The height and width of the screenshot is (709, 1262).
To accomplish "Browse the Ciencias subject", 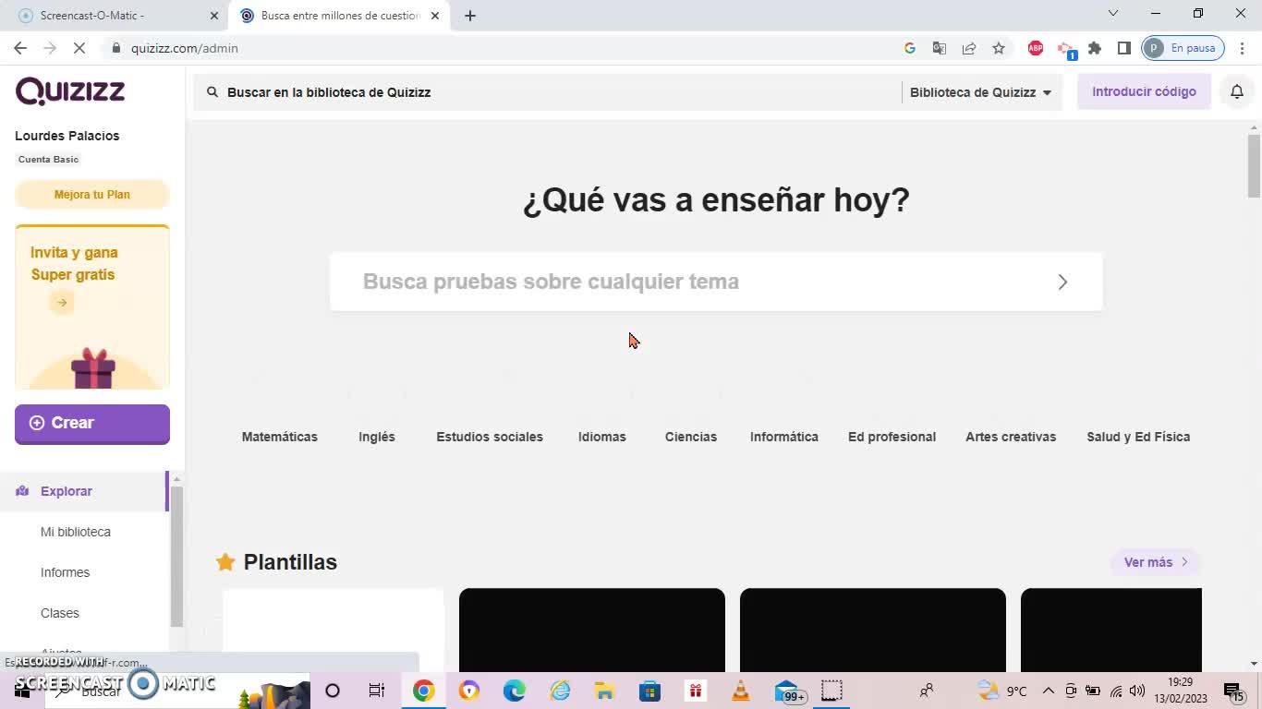I will point(691,437).
